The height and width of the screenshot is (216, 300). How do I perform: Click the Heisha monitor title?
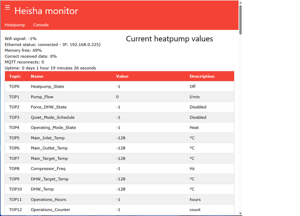46,11
